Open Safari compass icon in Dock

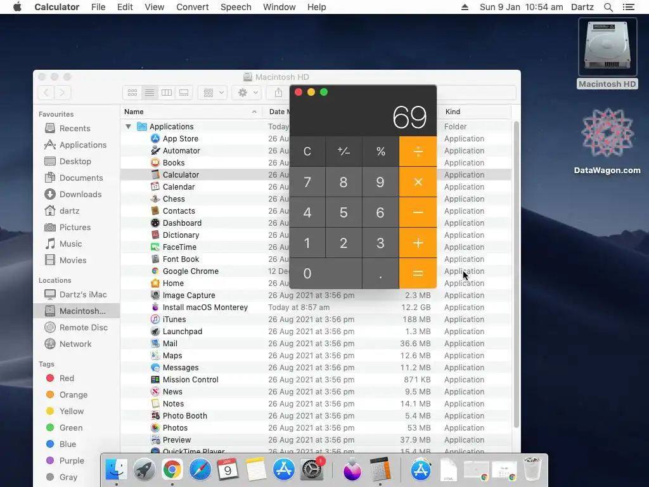200,470
